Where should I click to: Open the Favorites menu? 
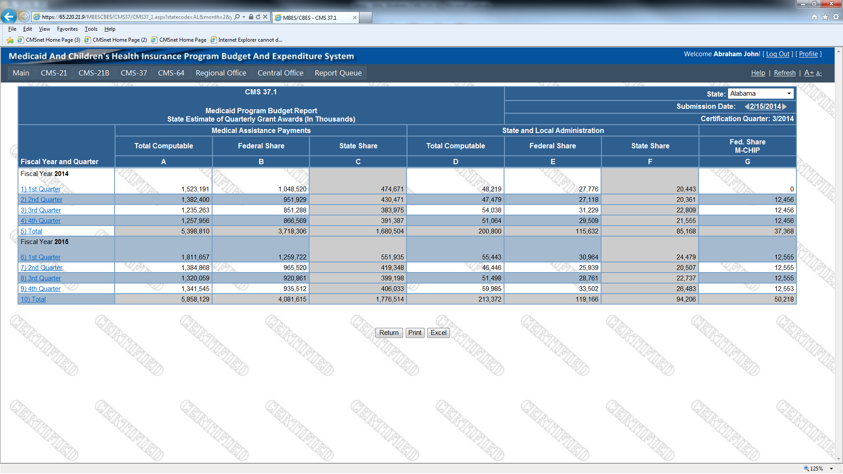pos(67,29)
